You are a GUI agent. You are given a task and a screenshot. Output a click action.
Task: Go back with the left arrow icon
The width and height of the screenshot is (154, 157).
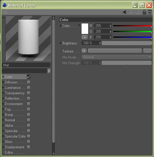[124, 12]
